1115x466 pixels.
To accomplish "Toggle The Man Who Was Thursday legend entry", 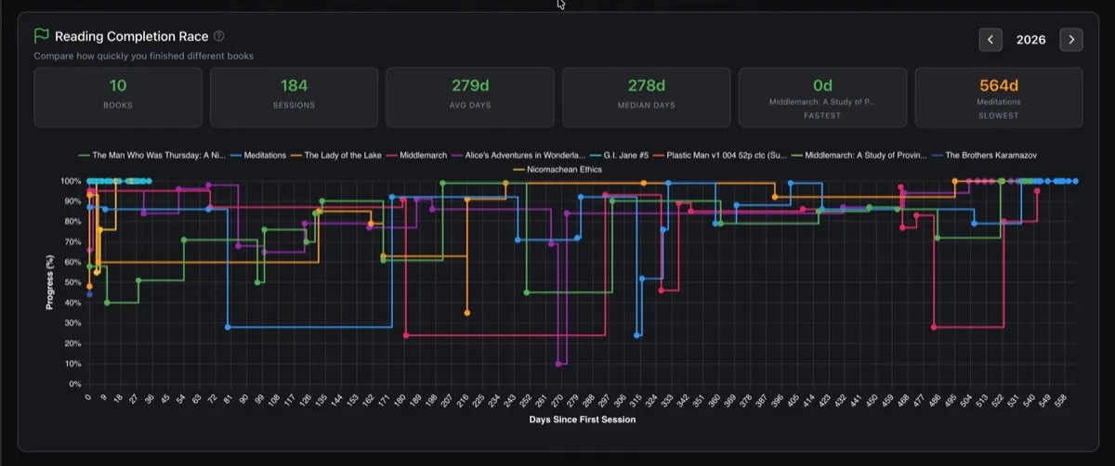I will pos(152,156).
